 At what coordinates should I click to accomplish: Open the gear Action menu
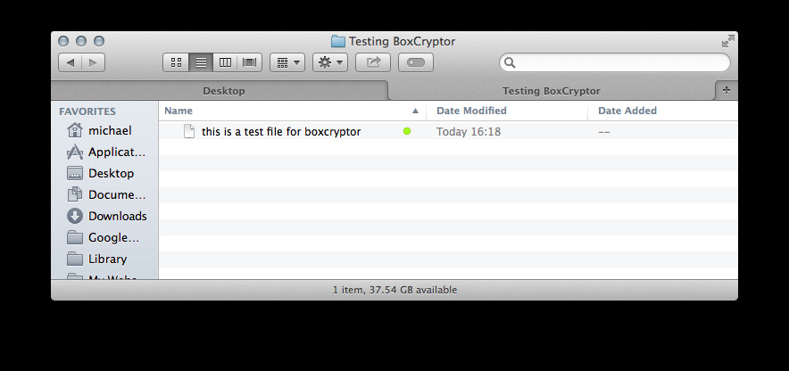click(x=330, y=62)
